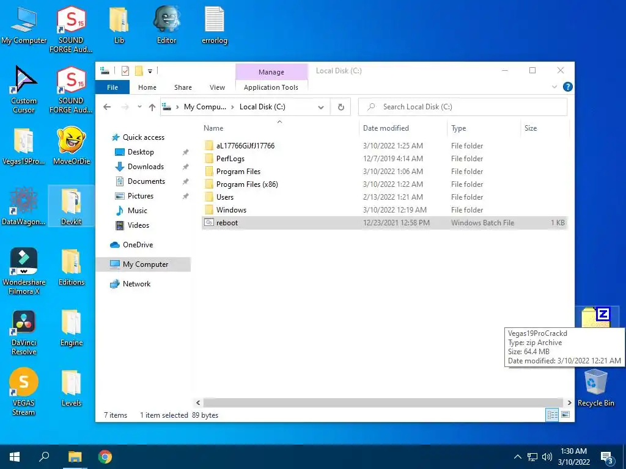Open the Editions folder
The height and width of the screenshot is (469, 626).
(72, 267)
